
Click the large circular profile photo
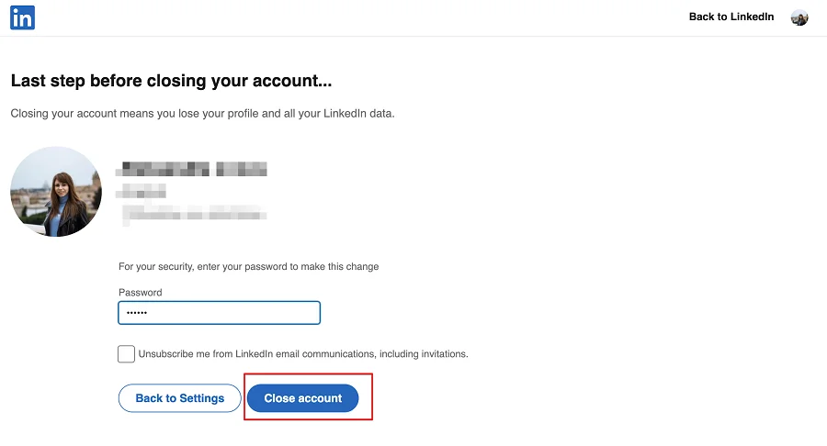[x=56, y=192]
